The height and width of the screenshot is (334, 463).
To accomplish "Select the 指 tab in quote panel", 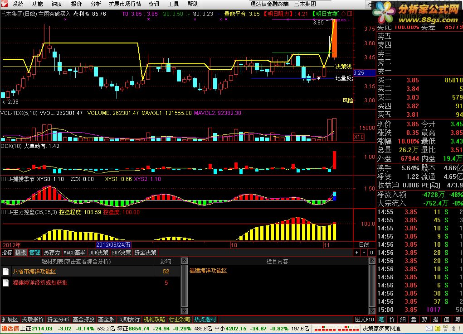I will (x=435, y=319).
